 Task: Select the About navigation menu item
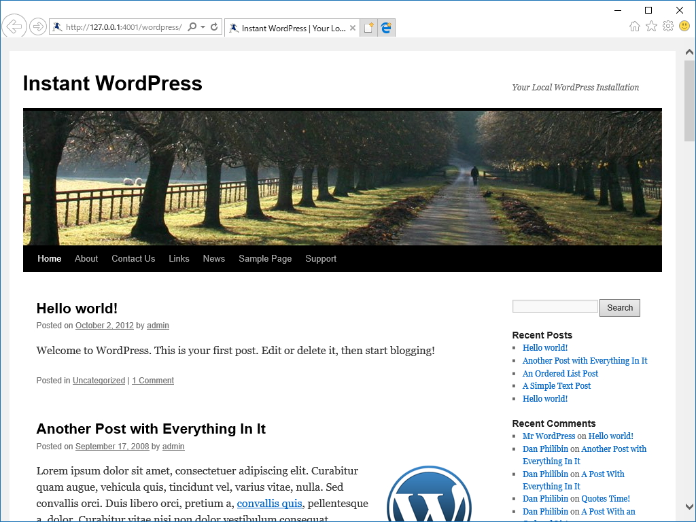coord(86,258)
